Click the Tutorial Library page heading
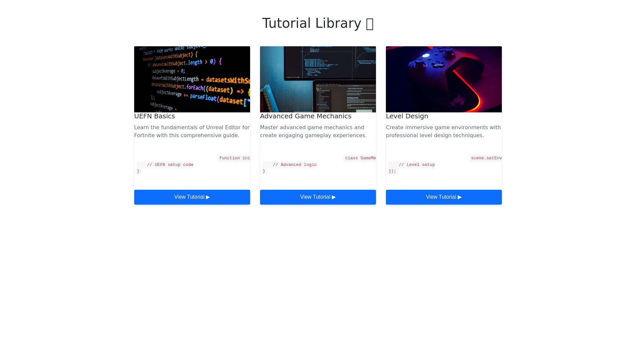Viewport: 636px width, 357px height. (x=311, y=23)
